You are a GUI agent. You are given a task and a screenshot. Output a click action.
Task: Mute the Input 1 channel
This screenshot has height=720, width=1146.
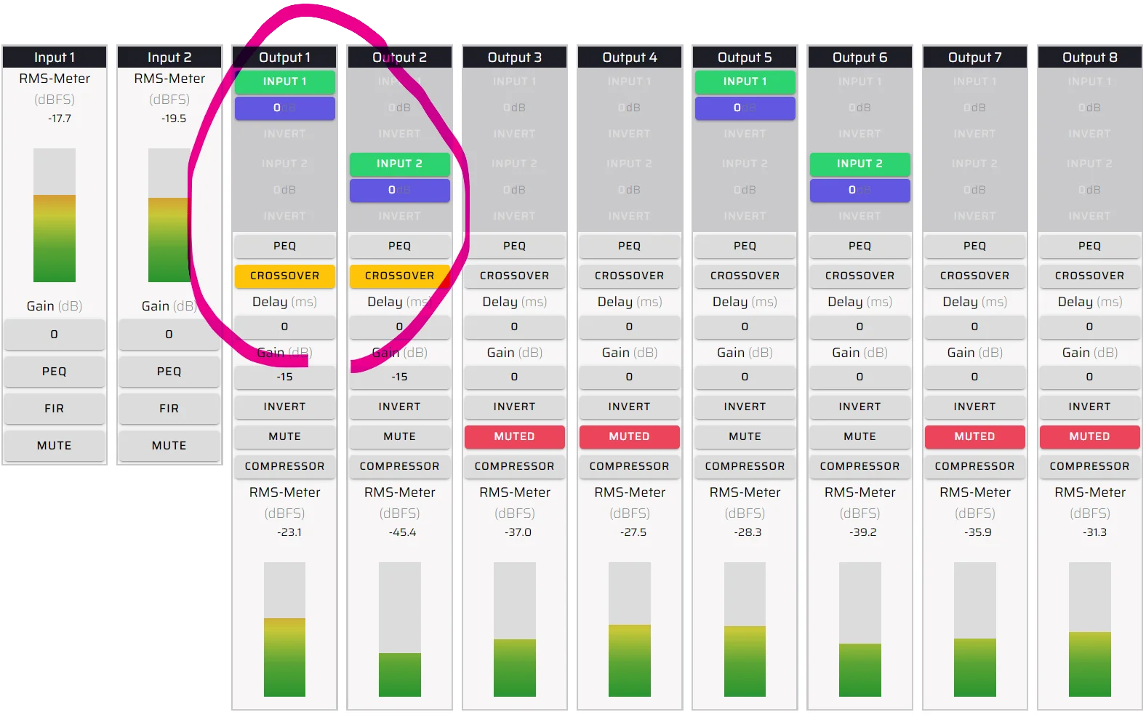[55, 445]
